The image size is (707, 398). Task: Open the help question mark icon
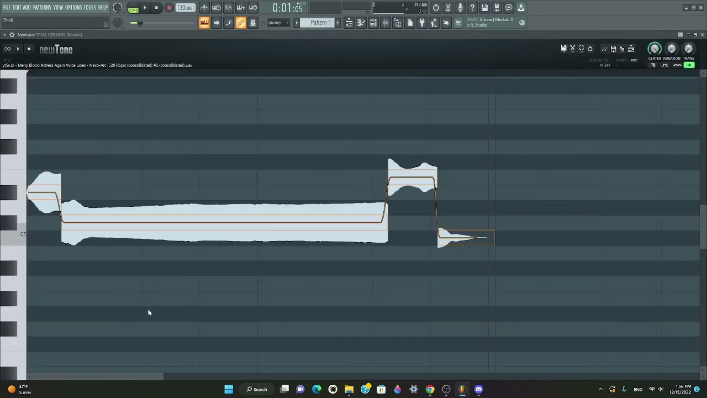point(472,8)
